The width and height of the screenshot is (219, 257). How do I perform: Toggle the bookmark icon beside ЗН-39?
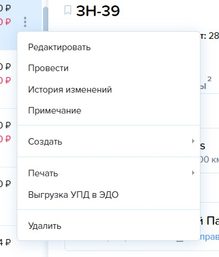point(68,10)
